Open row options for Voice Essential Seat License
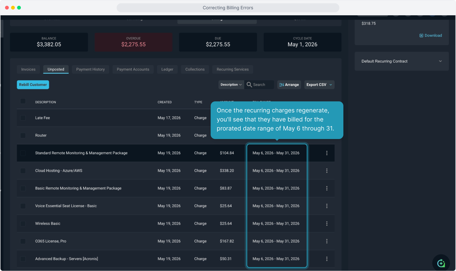This screenshot has width=456, height=271. point(327,206)
